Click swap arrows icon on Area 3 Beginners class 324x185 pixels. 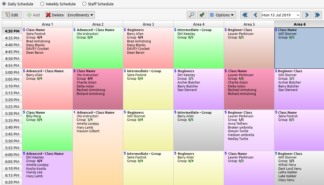125,30
